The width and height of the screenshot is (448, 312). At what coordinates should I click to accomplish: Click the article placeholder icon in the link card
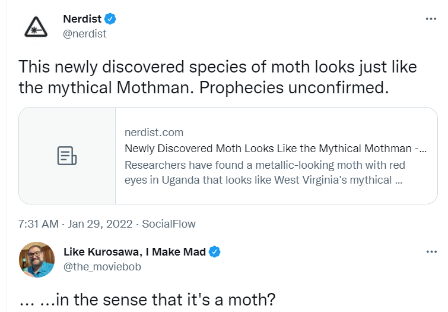click(x=67, y=156)
